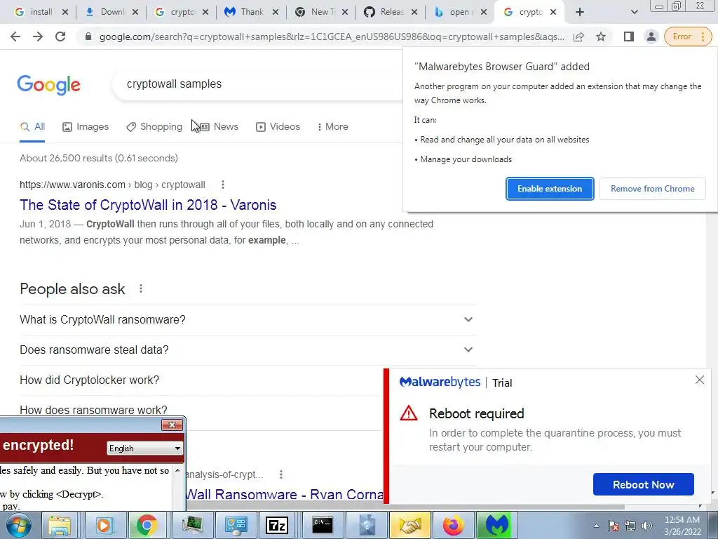This screenshot has height=539, width=718.
Task: Open the 7-Zip taskbar icon
Action: 276,525
